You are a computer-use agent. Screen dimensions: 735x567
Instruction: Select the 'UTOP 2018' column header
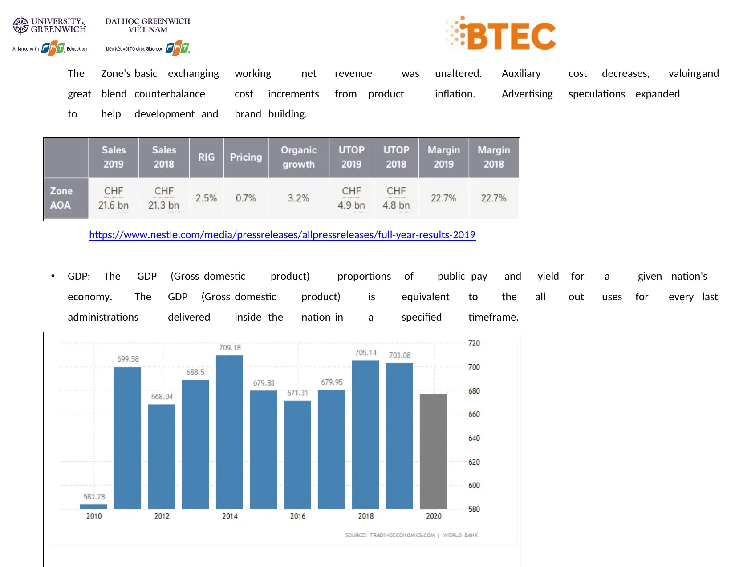tap(396, 157)
